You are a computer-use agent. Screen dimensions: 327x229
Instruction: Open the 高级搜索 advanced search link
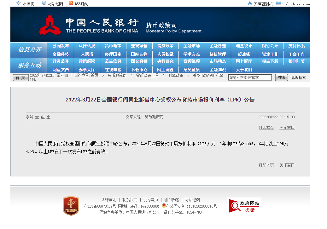(298, 78)
